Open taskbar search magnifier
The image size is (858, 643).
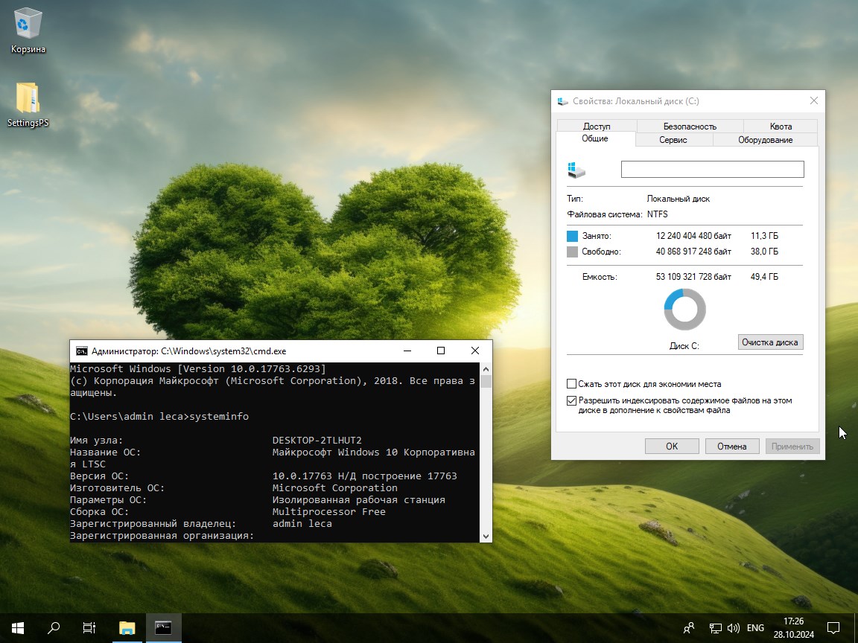[x=54, y=627]
